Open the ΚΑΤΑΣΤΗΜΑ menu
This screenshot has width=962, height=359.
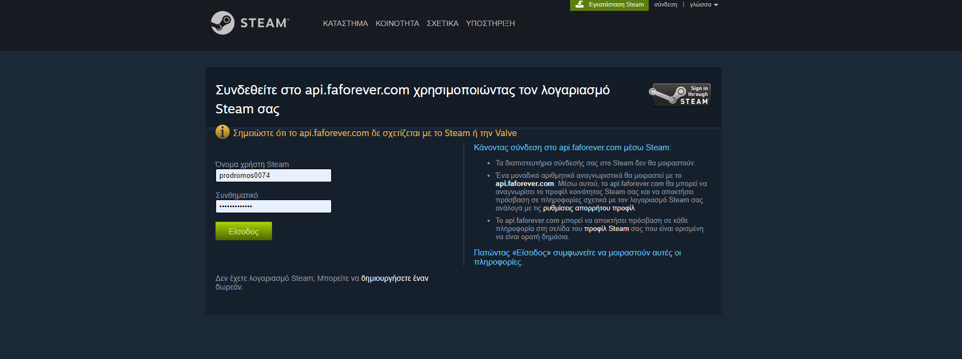pos(345,23)
